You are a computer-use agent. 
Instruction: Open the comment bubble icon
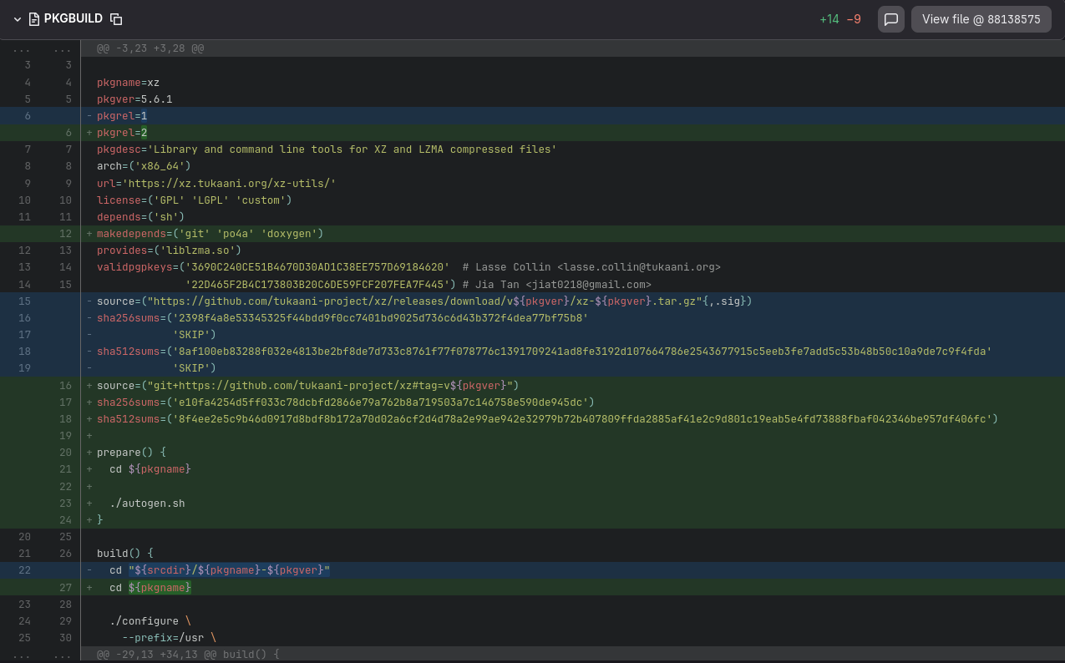coord(890,19)
